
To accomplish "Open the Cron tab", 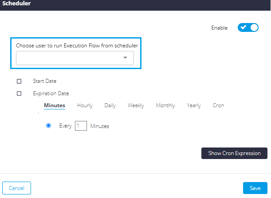I will point(219,105).
